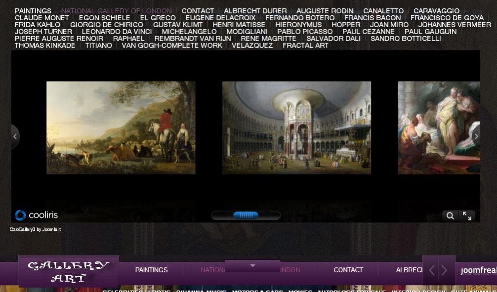Select Contact in the purple bottom bar
The image size is (497, 292).
(348, 270)
